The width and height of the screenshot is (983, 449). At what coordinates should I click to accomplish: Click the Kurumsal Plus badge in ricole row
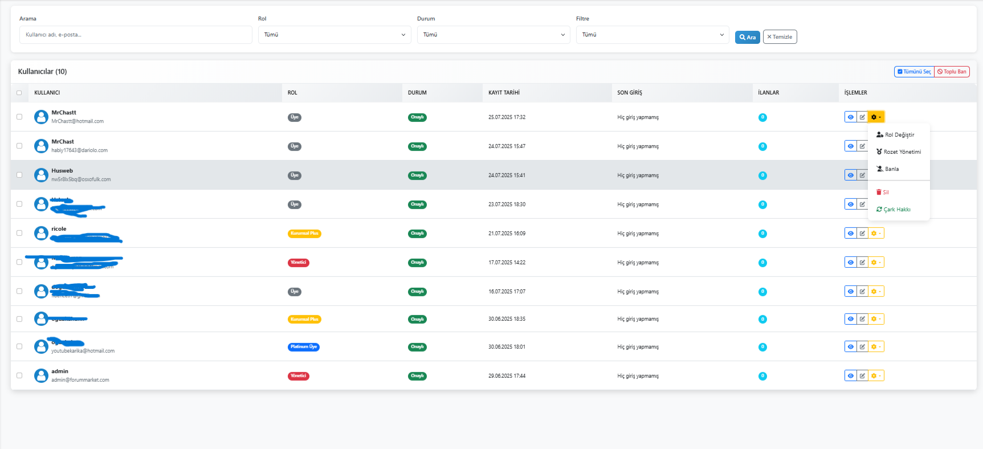[x=304, y=234]
